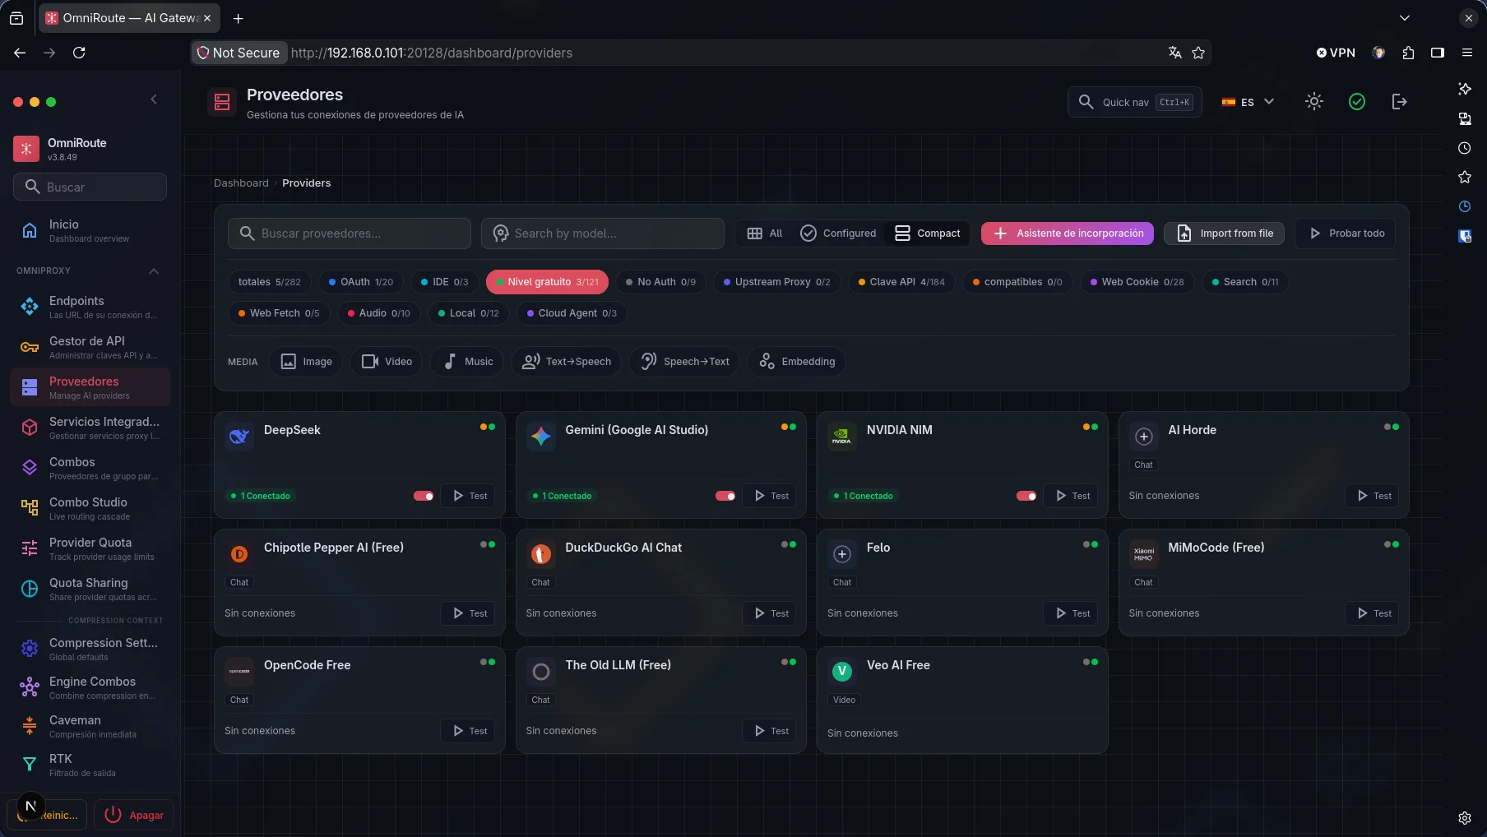Viewport: 1487px width, 837px height.
Task: Toggle the Image media filter
Action: (x=306, y=362)
